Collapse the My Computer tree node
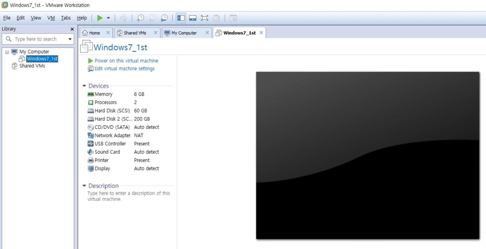486x249 pixels. [7, 52]
